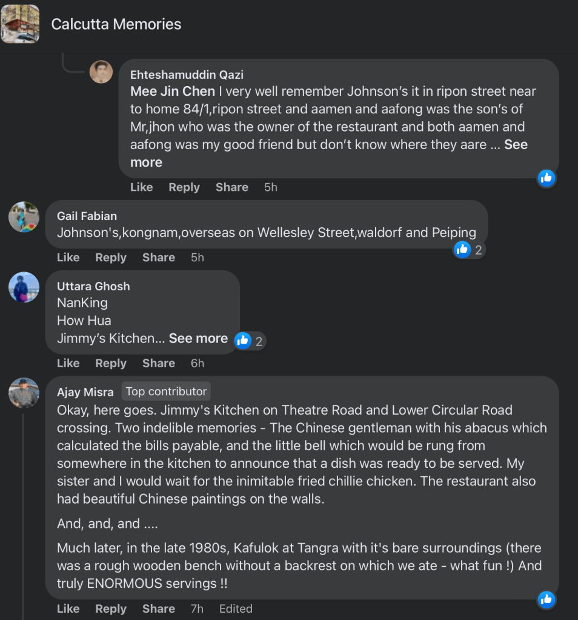View the 2 likes on Gail Fabian's comment

click(x=469, y=249)
